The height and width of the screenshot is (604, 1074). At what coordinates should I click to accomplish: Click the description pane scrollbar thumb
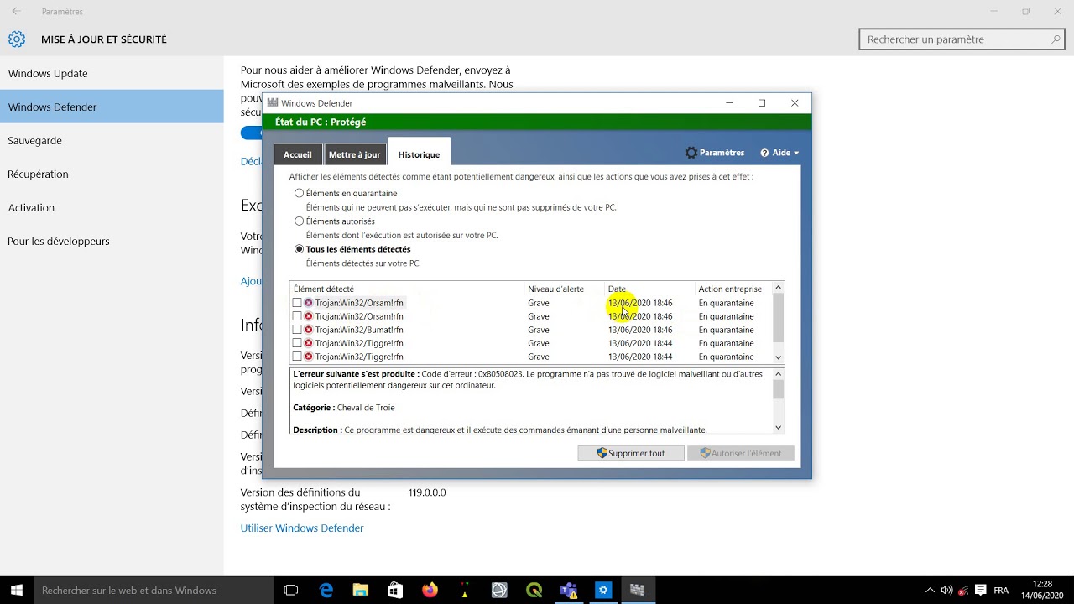[778, 389]
